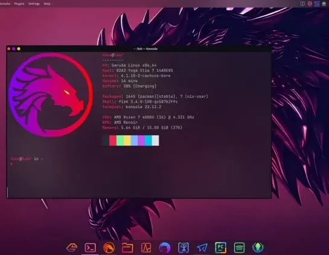Launch the system monitor dock icon

pyautogui.click(x=146, y=248)
